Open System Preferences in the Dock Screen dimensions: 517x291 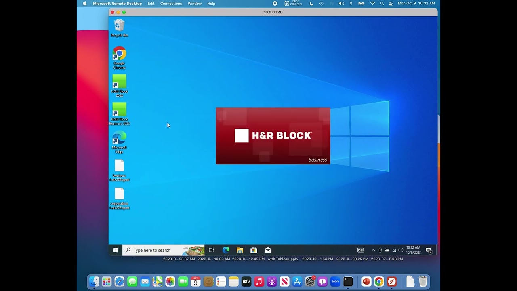coord(310,281)
